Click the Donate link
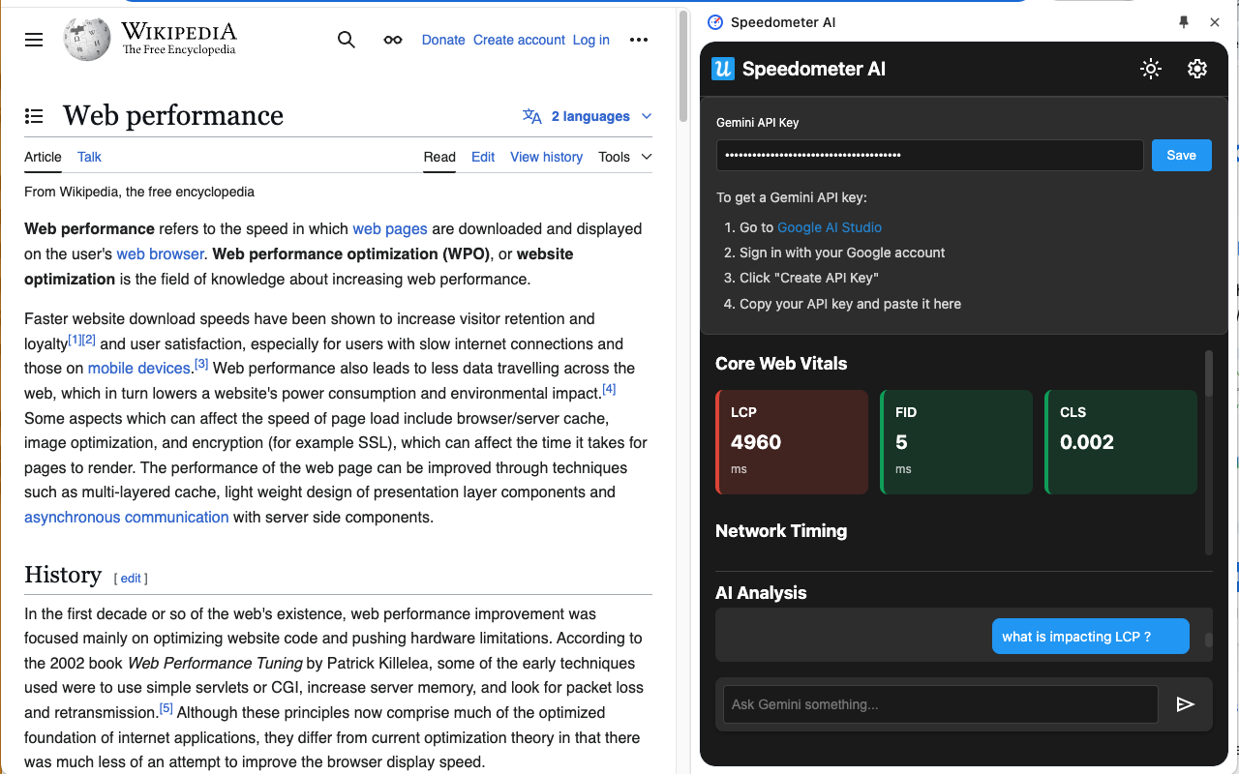The width and height of the screenshot is (1239, 774). 443,40
